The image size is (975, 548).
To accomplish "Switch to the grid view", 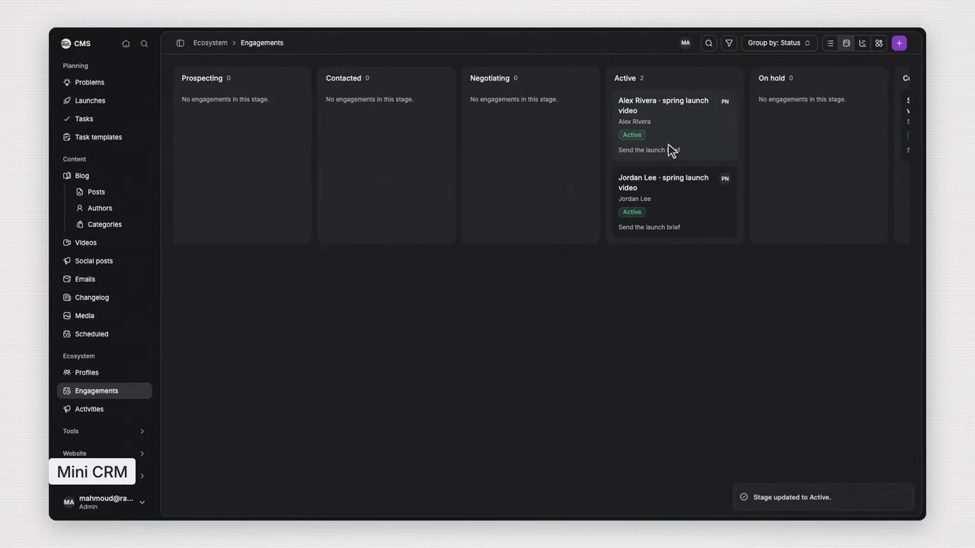I will click(x=879, y=43).
